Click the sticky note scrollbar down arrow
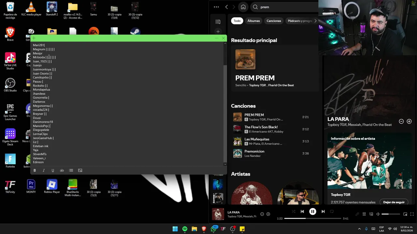The height and width of the screenshot is (234, 417). [x=225, y=164]
